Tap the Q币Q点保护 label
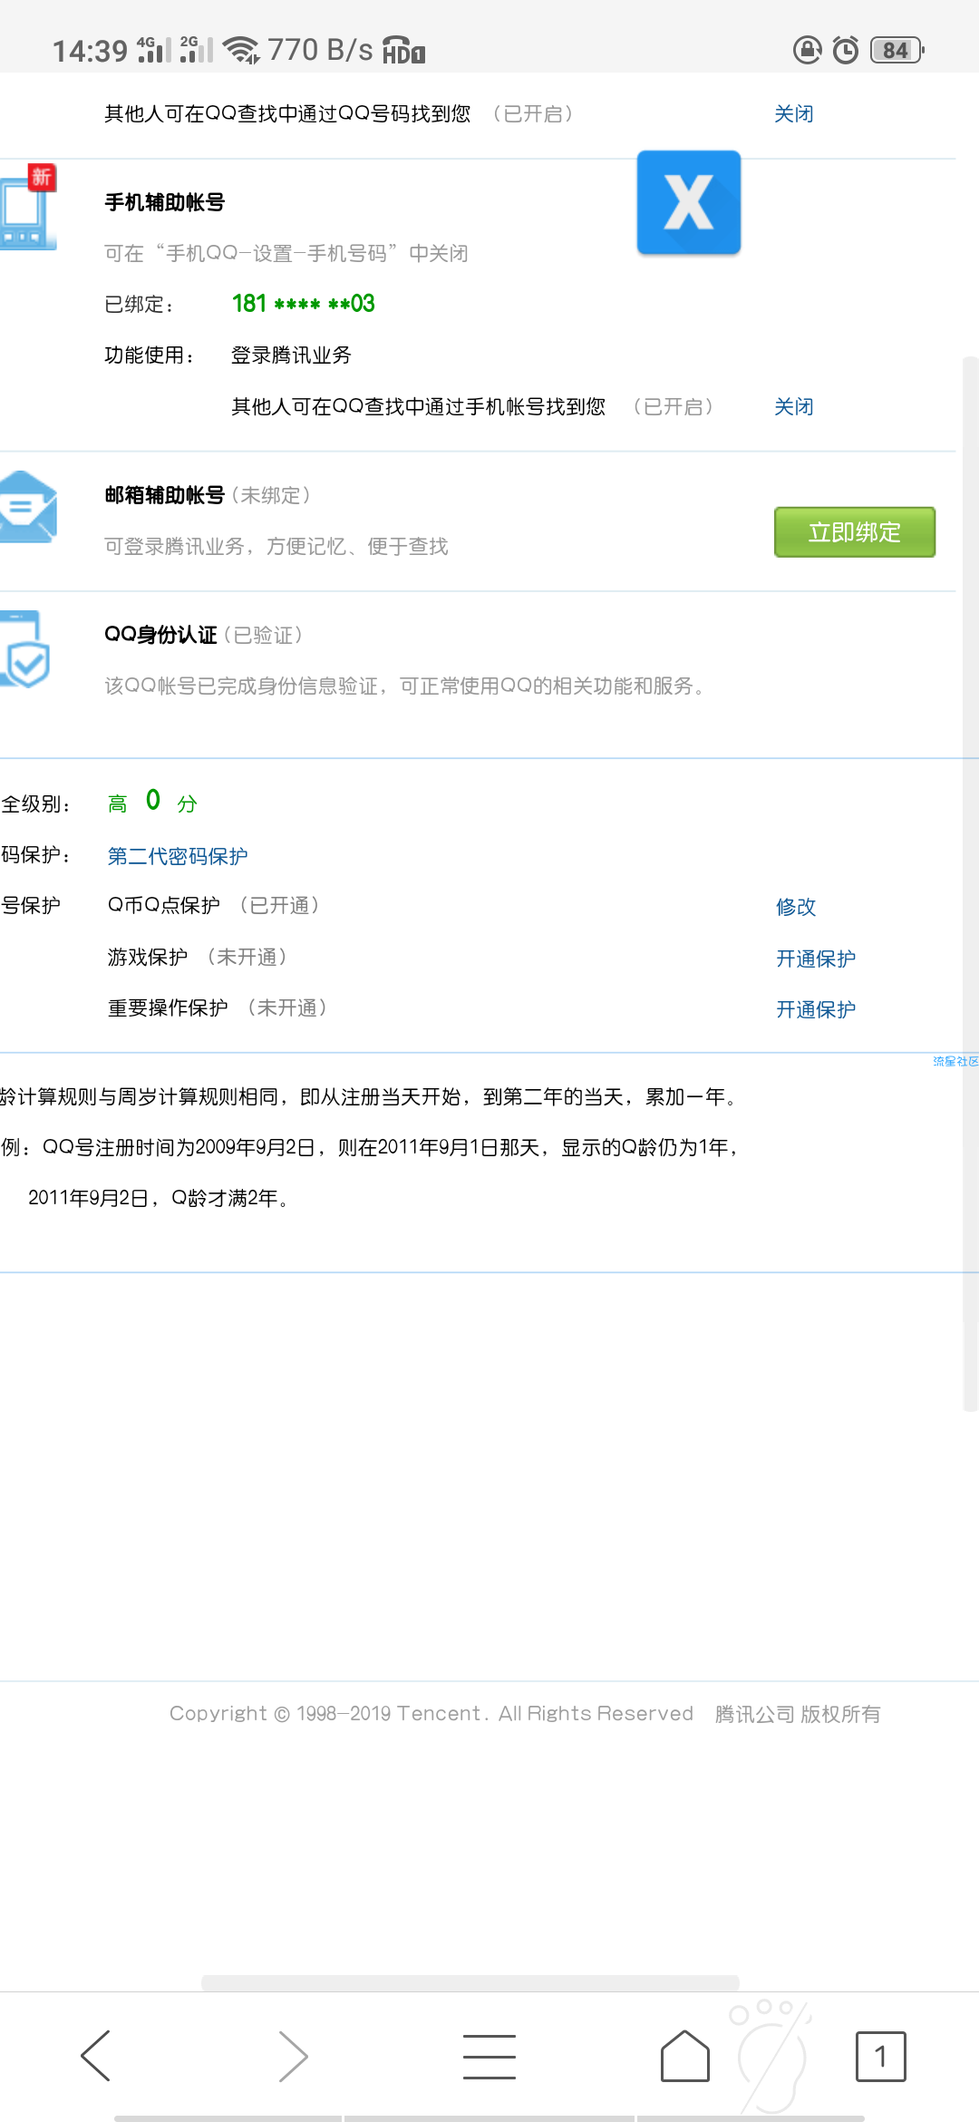 point(164,905)
